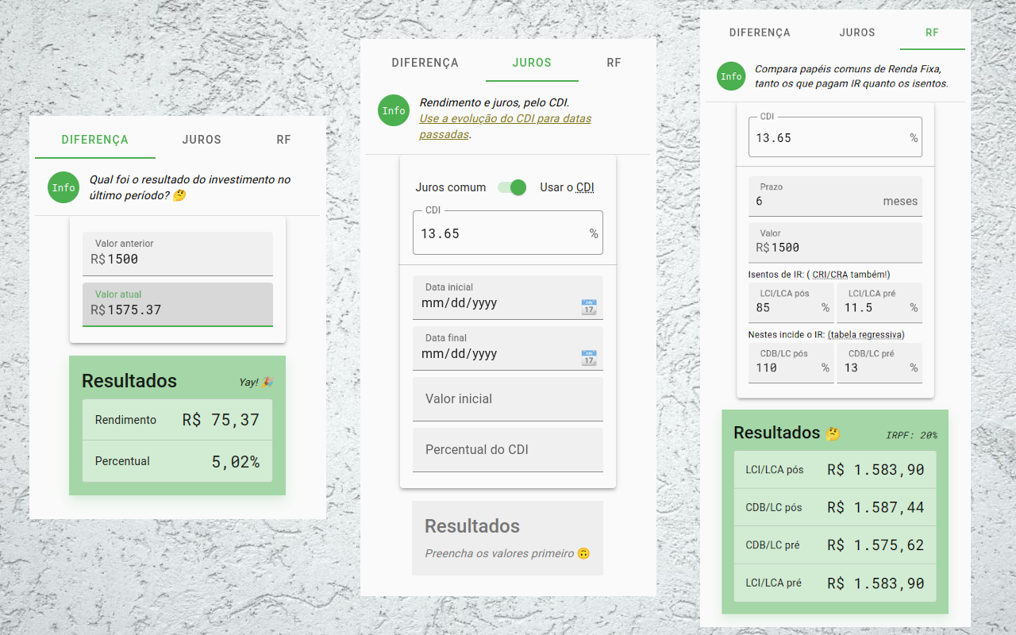This screenshot has height=635, width=1016.
Task: Focus the Percentual do CDI field
Action: click(x=508, y=450)
